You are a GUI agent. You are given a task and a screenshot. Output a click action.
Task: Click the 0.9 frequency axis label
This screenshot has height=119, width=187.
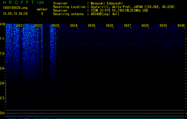click(2, 68)
